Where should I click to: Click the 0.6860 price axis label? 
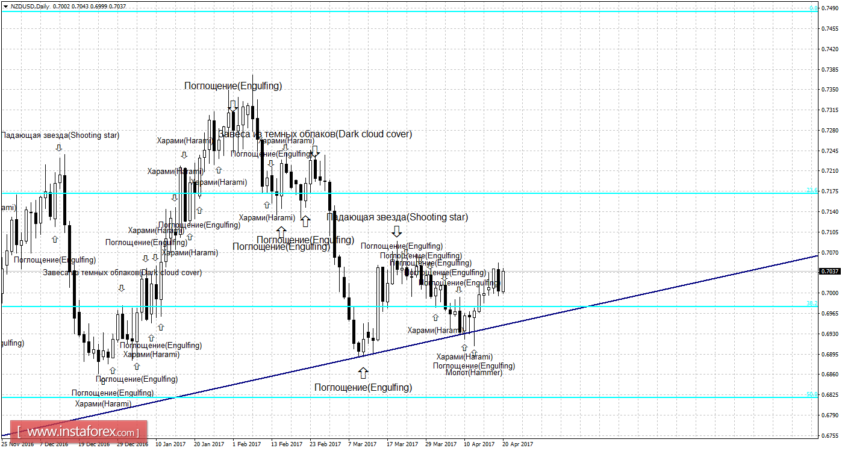(830, 375)
